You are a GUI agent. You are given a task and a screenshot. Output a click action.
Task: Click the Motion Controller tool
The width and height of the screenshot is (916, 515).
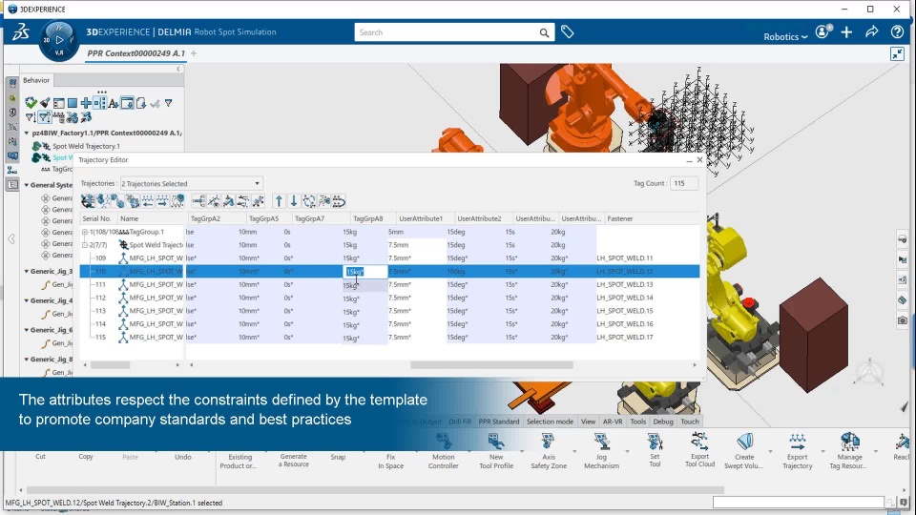(x=444, y=451)
